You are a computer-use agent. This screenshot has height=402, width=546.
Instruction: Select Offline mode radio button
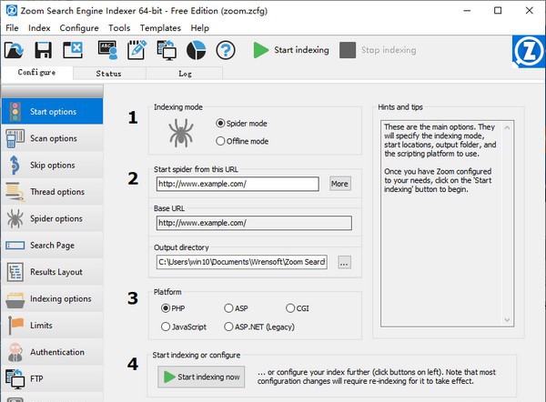(x=220, y=141)
